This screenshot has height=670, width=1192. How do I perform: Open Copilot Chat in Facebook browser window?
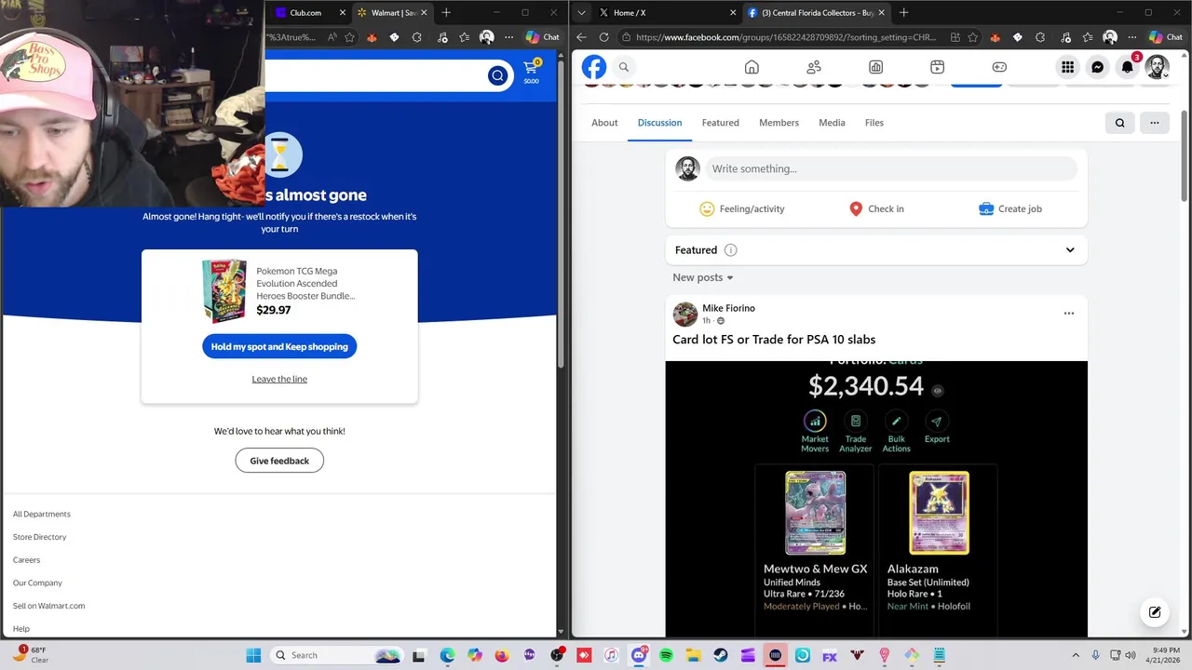click(1165, 37)
